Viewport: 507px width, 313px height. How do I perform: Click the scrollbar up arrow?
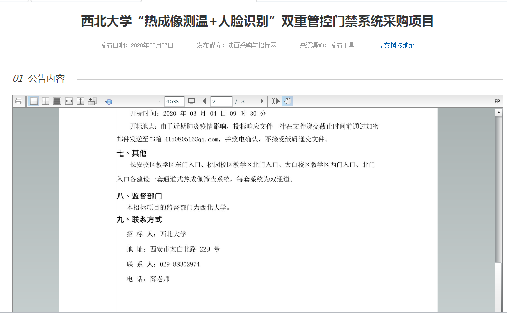tap(498, 112)
